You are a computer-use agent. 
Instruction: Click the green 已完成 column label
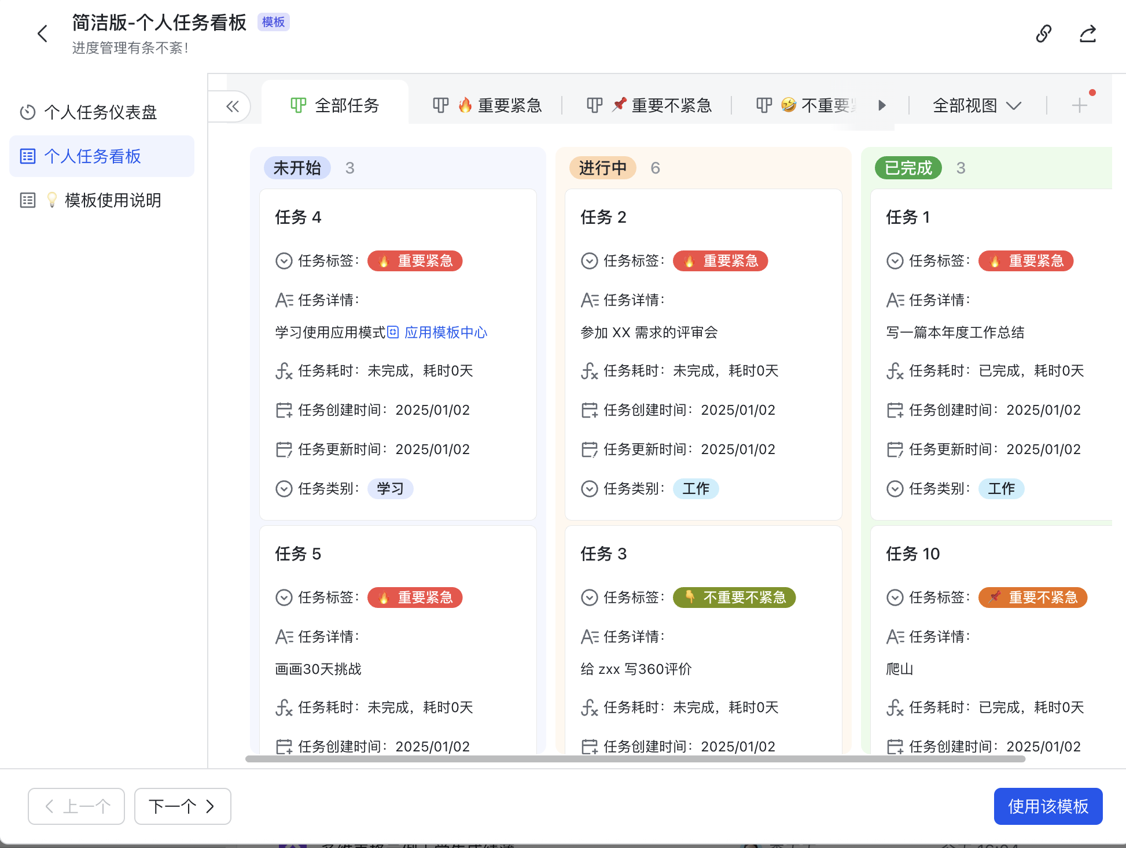908,168
